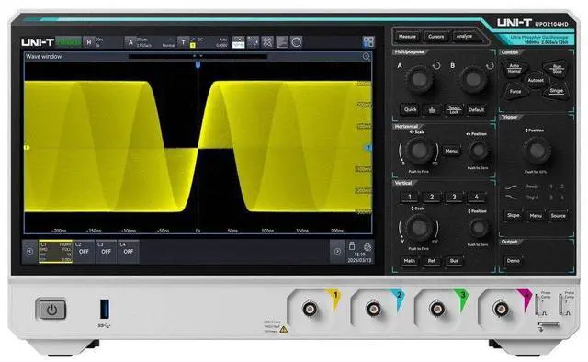Tap the T trigger label on screen
The image size is (588, 362).
183,42
